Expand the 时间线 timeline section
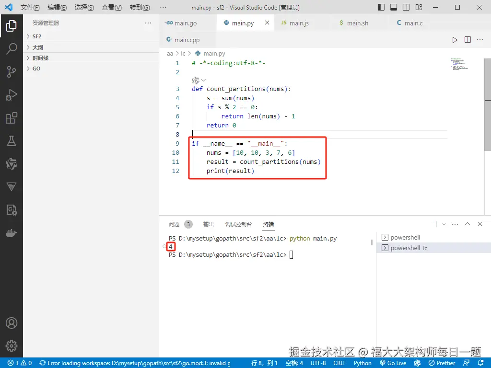 (91, 58)
